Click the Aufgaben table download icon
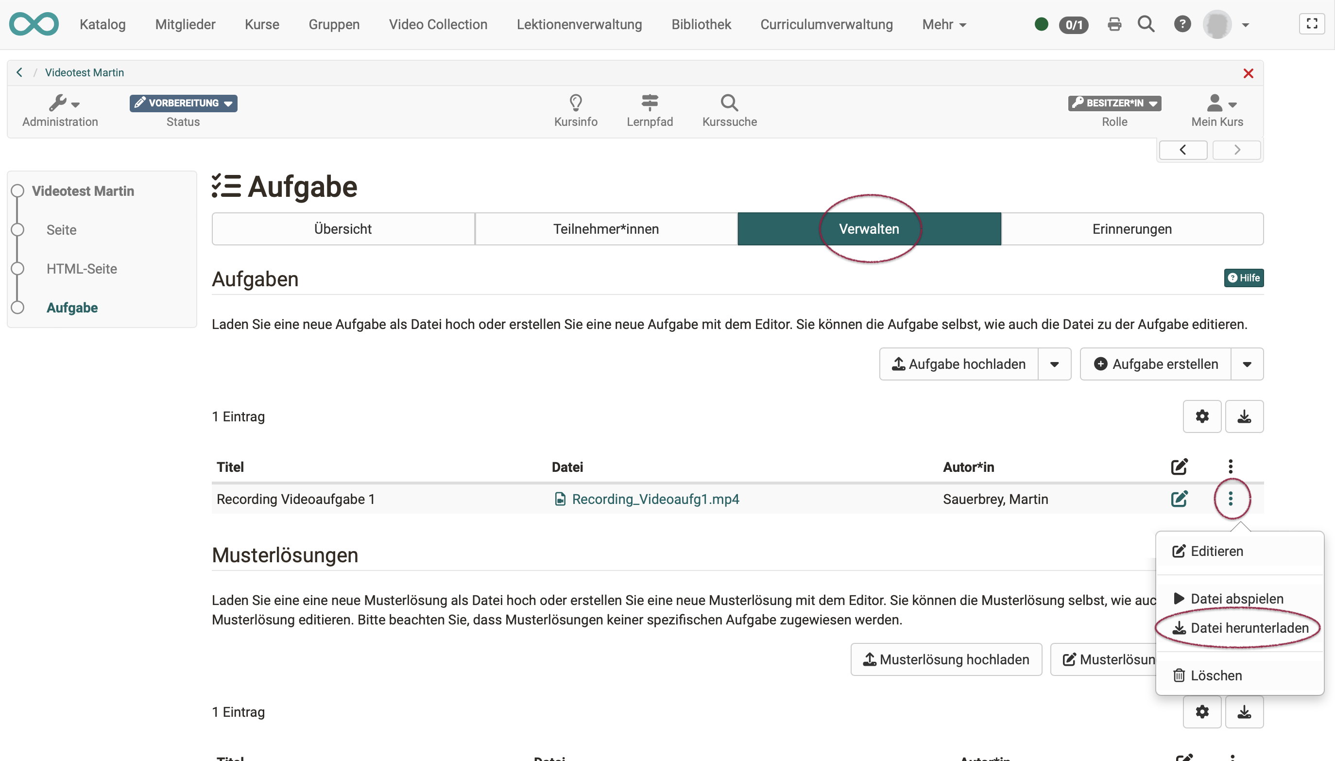Image resolution: width=1335 pixels, height=761 pixels. [x=1244, y=416]
